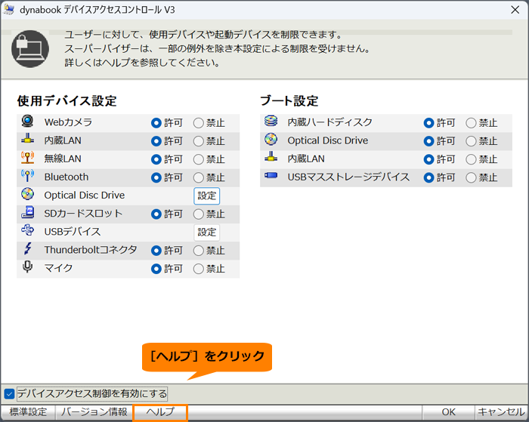Select 許可 for 内蔵ハードディスク boot
529x422 pixels.
[x=428, y=123]
